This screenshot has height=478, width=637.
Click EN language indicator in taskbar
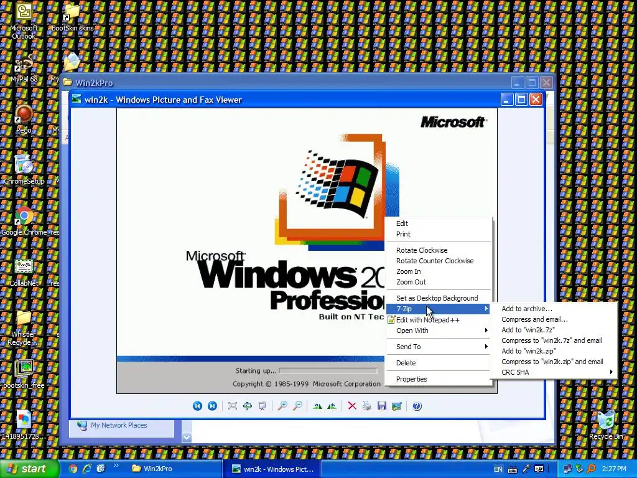[x=498, y=469]
